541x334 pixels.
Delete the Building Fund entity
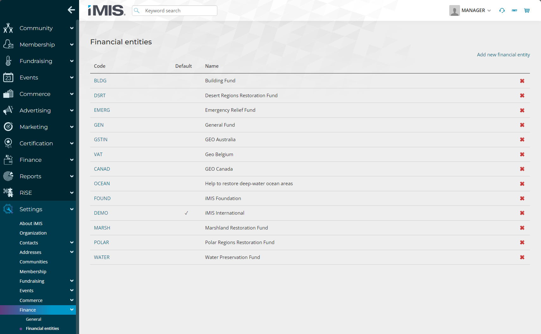[522, 81]
